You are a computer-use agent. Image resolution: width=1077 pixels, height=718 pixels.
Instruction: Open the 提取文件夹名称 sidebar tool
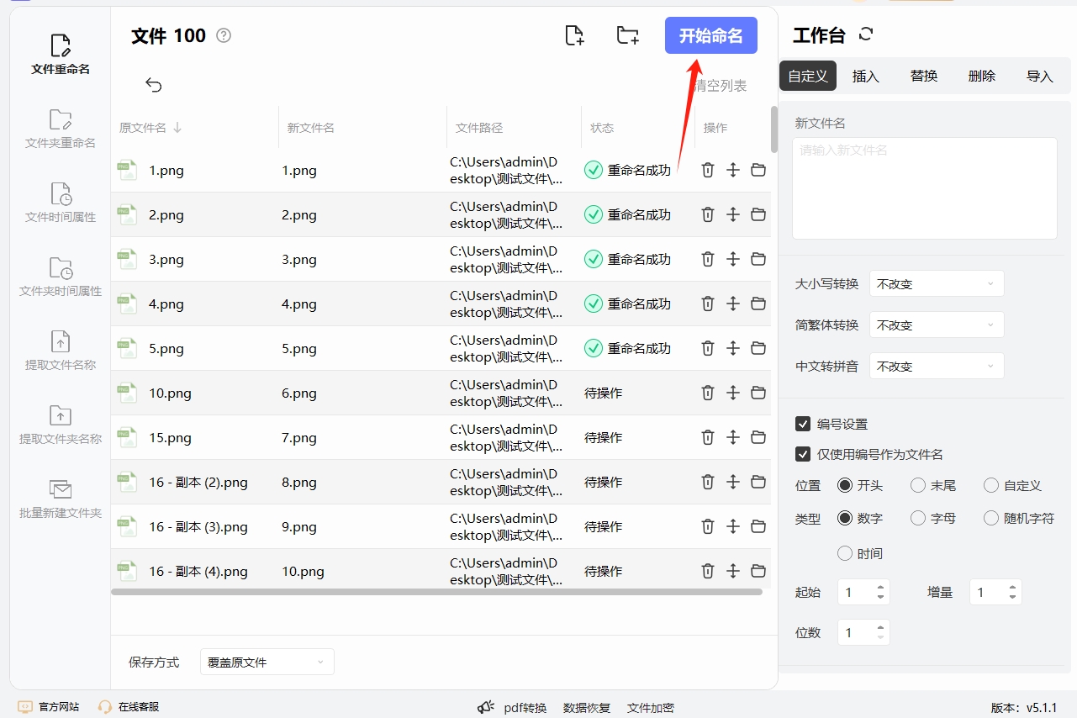(x=61, y=425)
